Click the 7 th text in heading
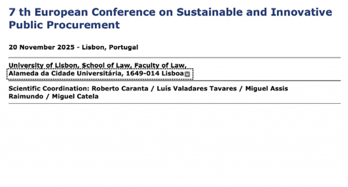Screen dimensions: 348x187 coord(20,12)
